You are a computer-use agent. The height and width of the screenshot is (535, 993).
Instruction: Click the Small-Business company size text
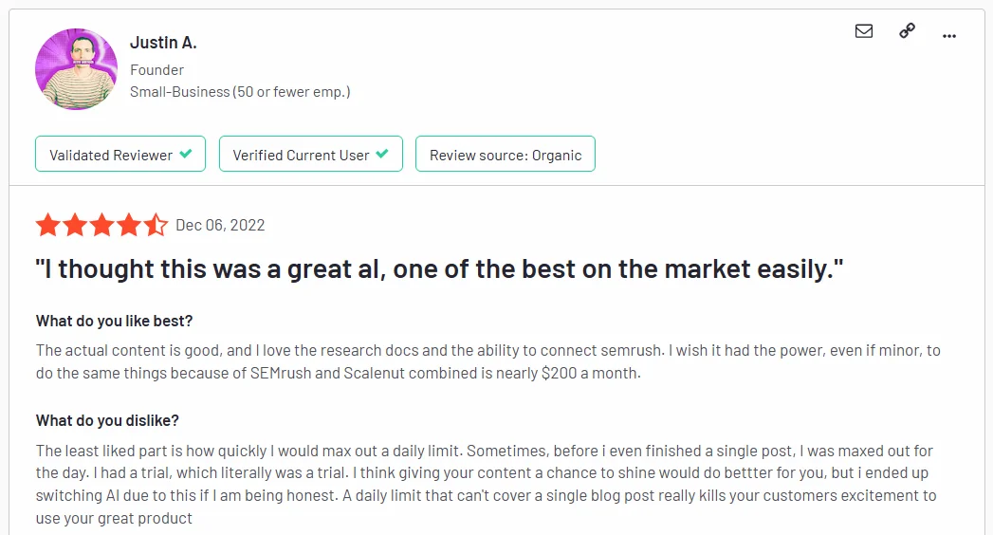click(x=240, y=92)
